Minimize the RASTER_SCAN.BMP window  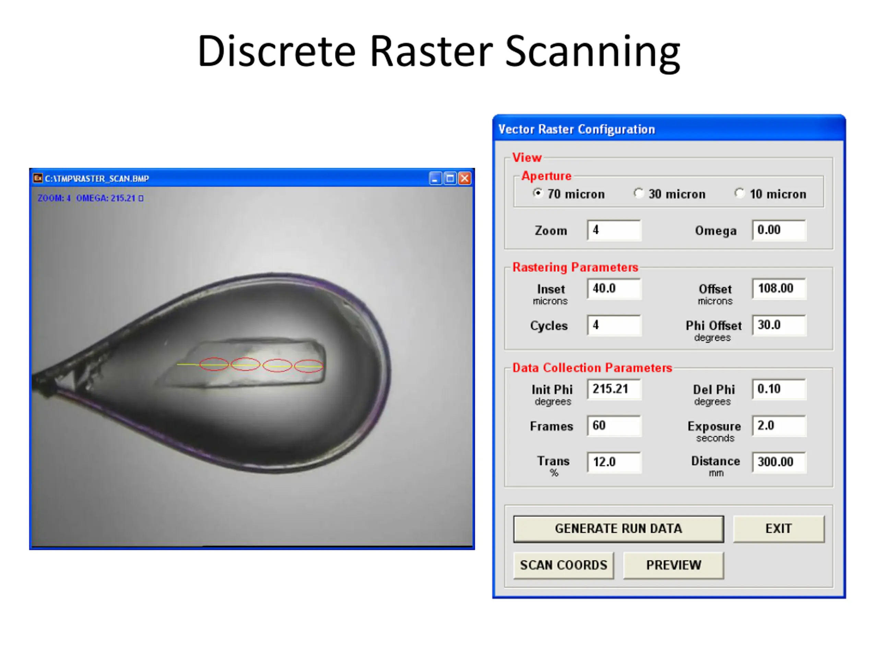click(436, 179)
